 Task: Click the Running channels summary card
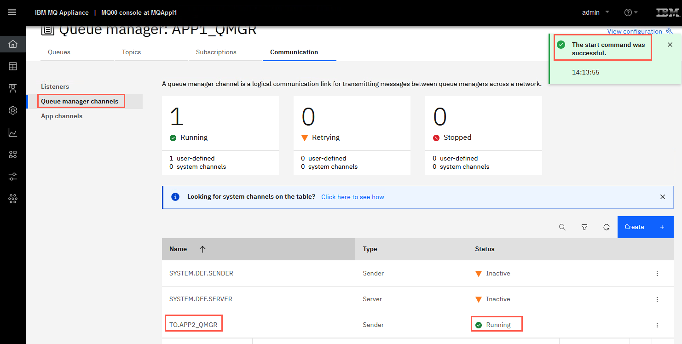coord(220,135)
